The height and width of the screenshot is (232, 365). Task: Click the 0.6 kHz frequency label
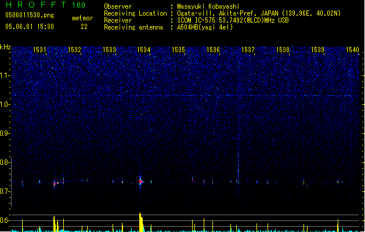click(5, 220)
